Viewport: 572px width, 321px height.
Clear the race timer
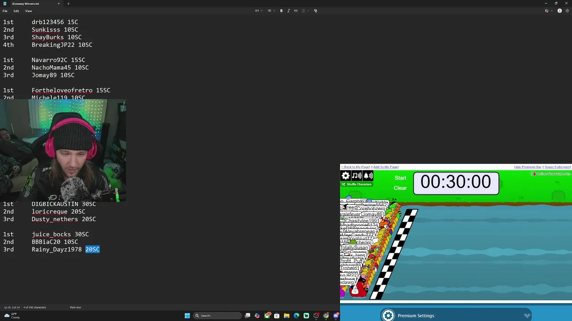(x=400, y=188)
